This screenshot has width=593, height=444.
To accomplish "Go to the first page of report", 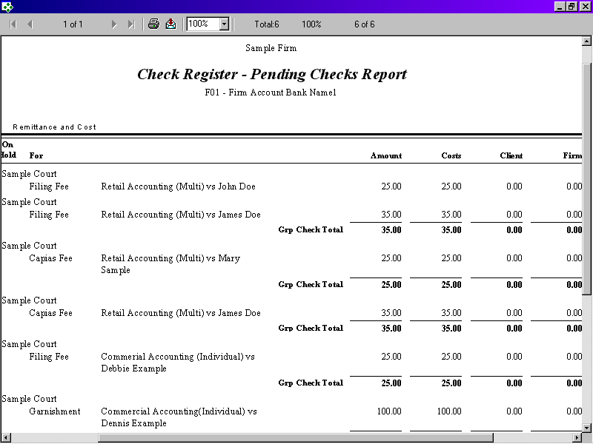I will pyautogui.click(x=13, y=24).
